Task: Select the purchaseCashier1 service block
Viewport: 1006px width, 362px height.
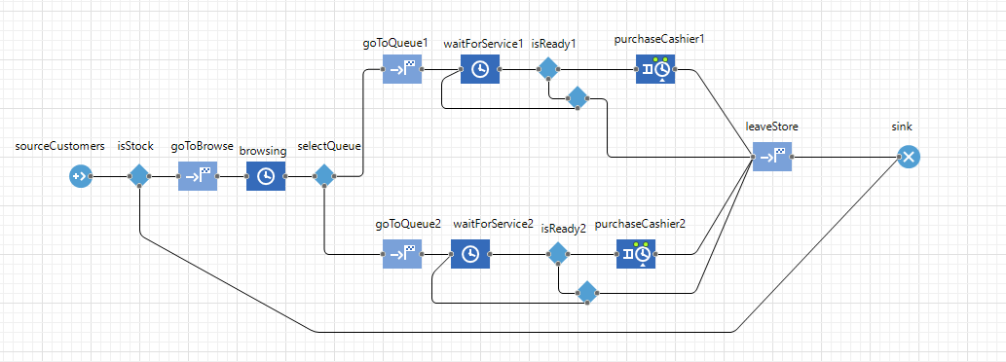Action: (655, 68)
